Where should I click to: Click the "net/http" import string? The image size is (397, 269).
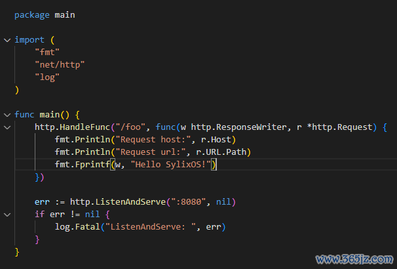click(60, 65)
